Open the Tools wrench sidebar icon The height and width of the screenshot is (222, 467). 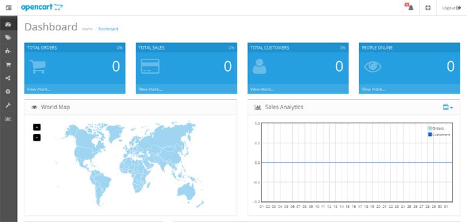coord(8,105)
